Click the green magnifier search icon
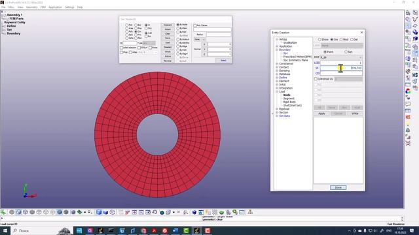The height and width of the screenshot is (235, 419). pyautogui.click(x=235, y=212)
